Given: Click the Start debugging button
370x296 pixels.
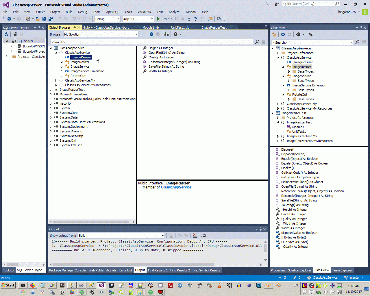Looking at the screenshot, I should click(163, 19).
